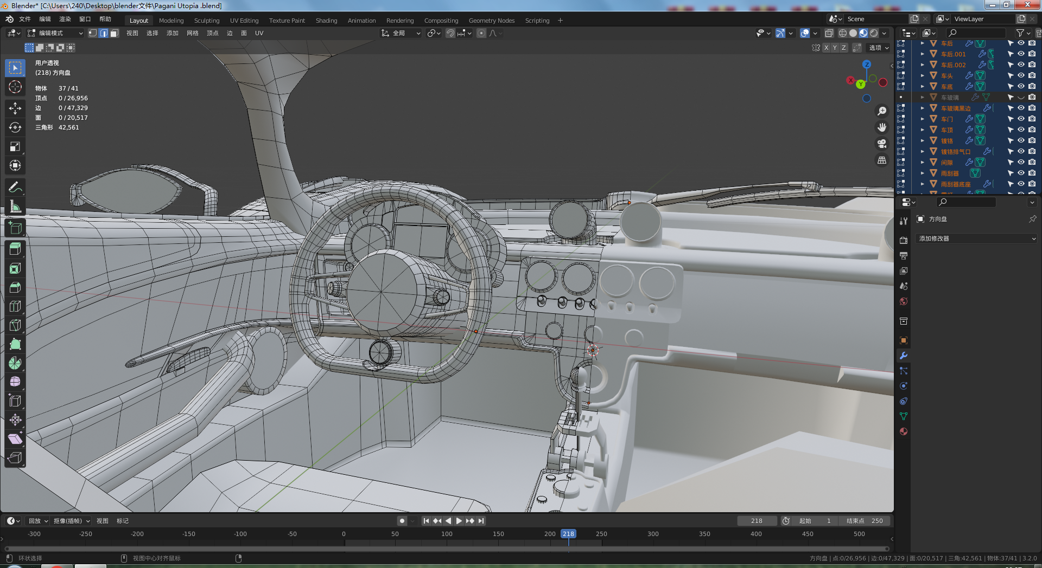Viewport: 1042px width, 568px height.
Task: Select the Shear tool
Action: point(15,439)
